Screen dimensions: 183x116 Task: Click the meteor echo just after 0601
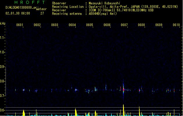click(x=24, y=90)
